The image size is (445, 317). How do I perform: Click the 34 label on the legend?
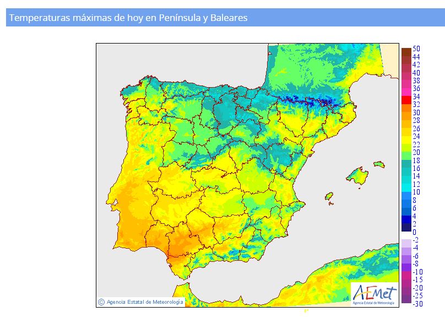(x=416, y=96)
